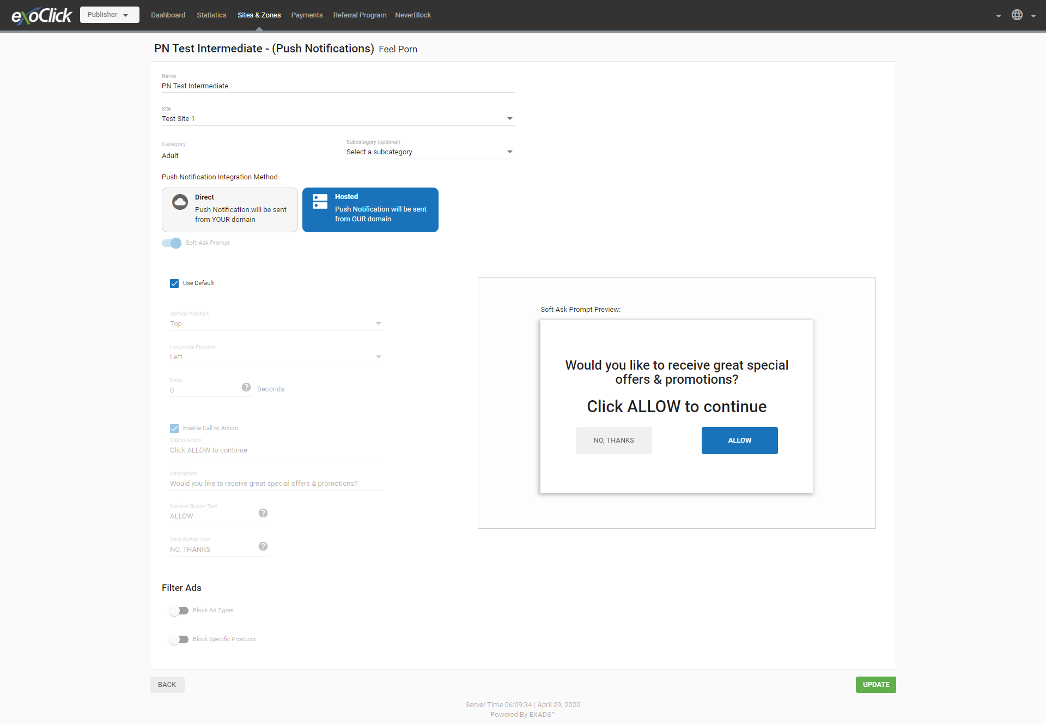Open the Statistics menu
The width and height of the screenshot is (1046, 724).
coord(211,15)
